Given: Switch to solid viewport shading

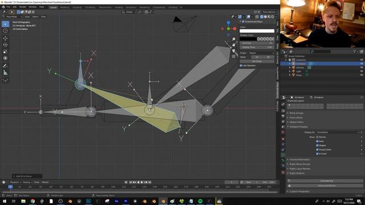Looking at the screenshot, I should pos(265,17).
